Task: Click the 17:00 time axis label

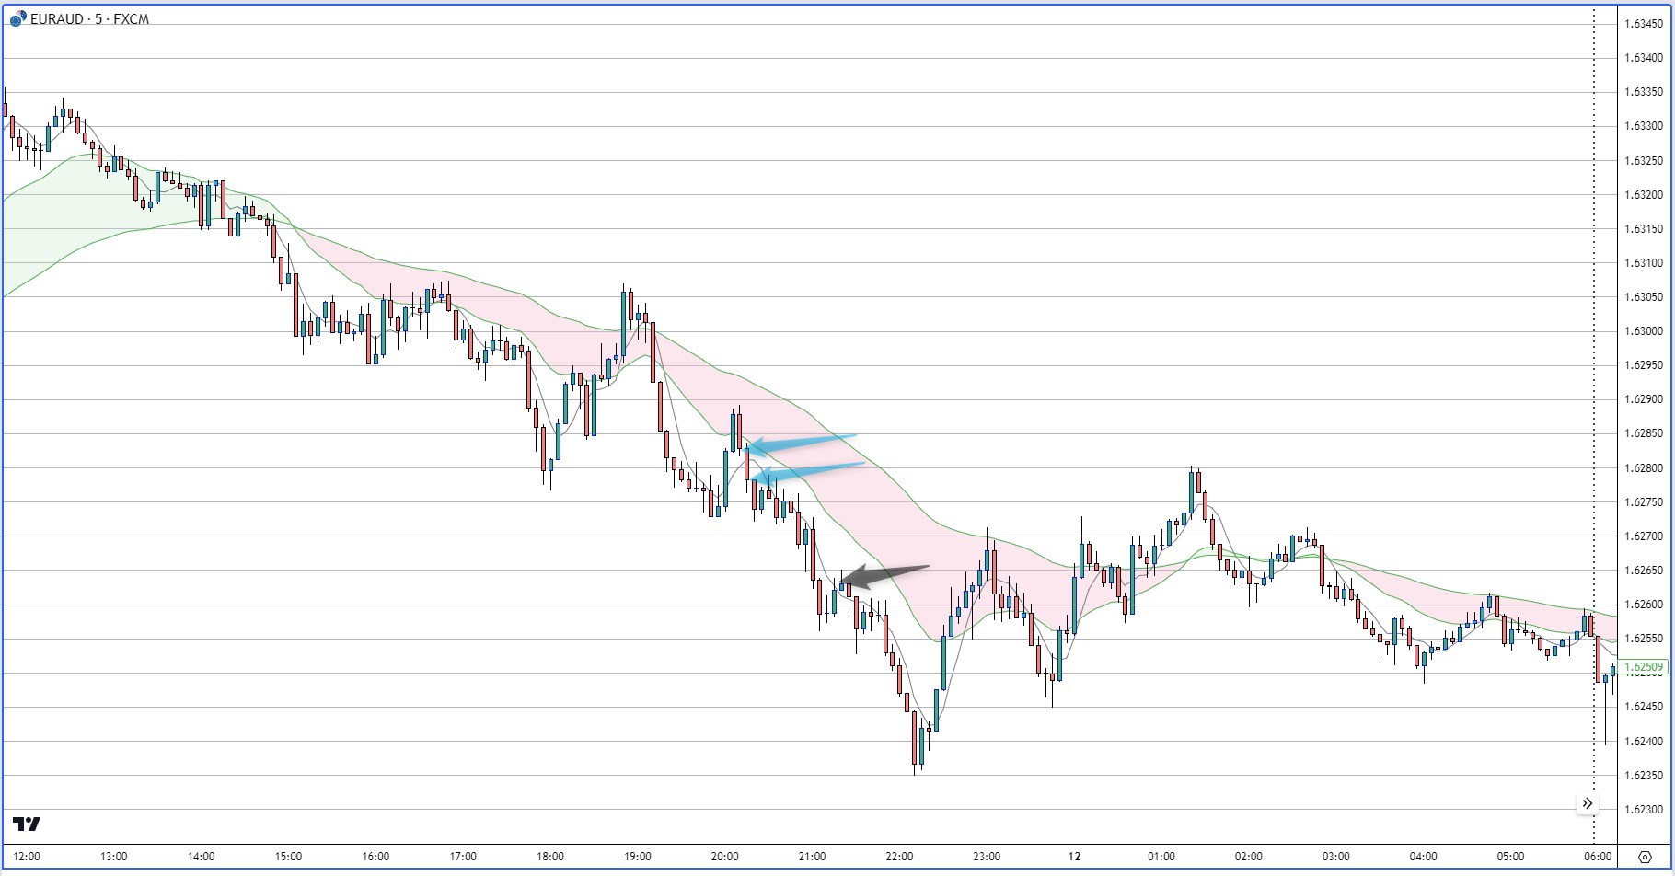Action: click(x=463, y=857)
